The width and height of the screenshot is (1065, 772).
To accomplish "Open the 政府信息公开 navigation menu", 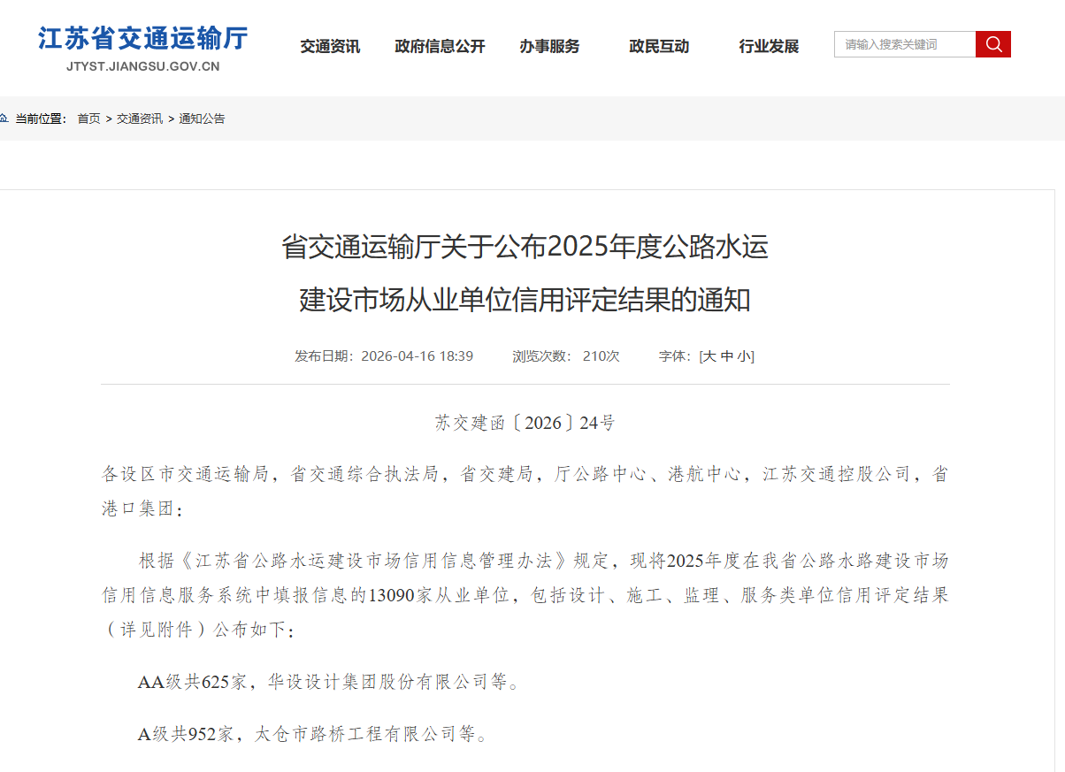I will [x=440, y=46].
